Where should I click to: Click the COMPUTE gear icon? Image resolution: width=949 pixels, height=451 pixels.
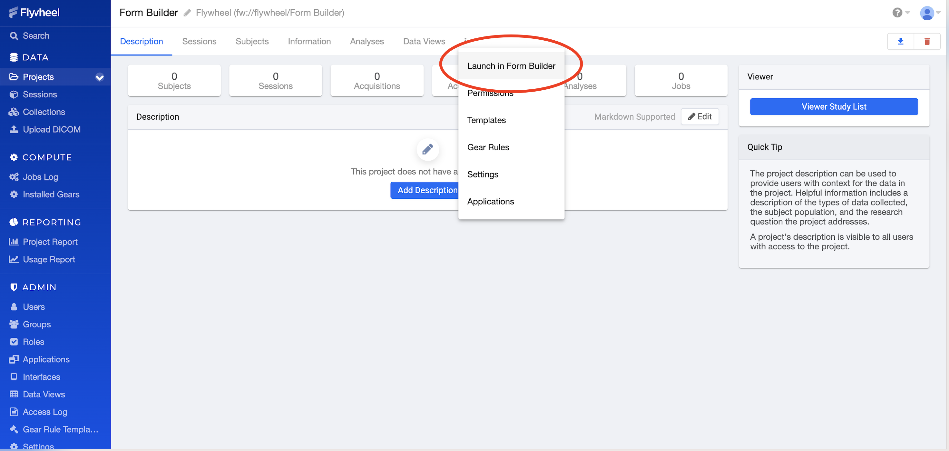(14, 157)
